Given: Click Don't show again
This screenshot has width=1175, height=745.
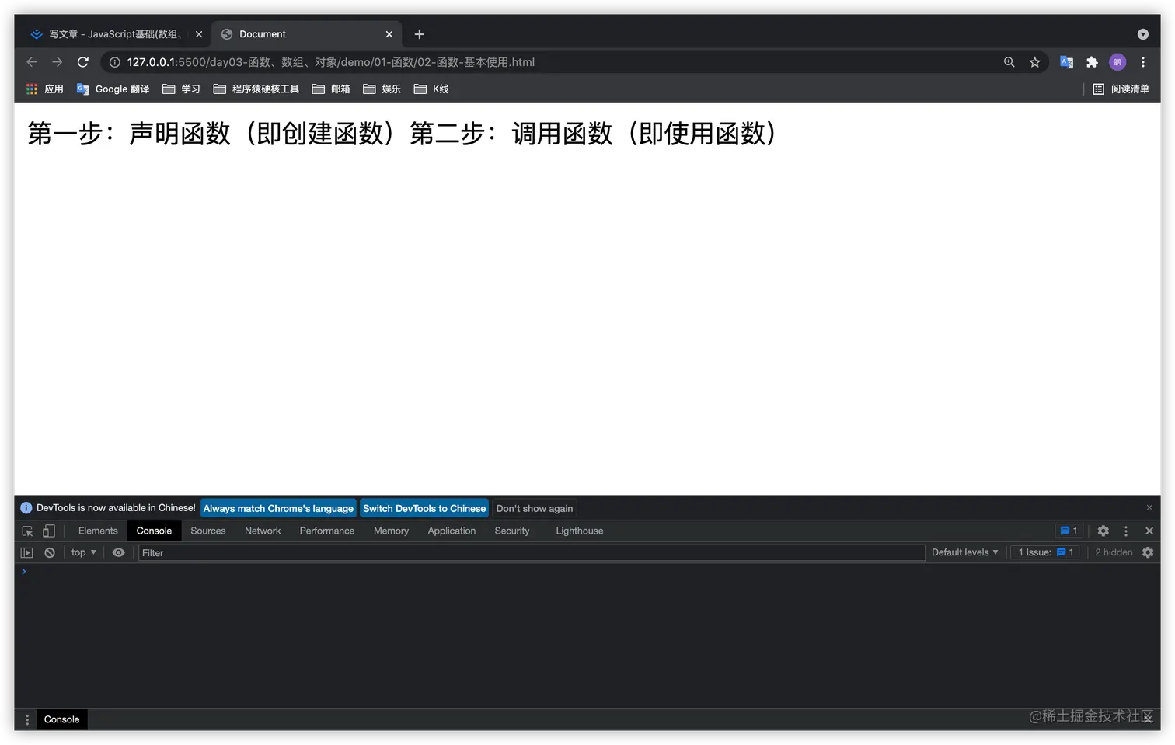Looking at the screenshot, I should [535, 509].
